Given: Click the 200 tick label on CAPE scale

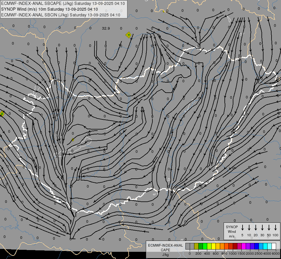Looking at the screenshot, I should click(x=198, y=254).
